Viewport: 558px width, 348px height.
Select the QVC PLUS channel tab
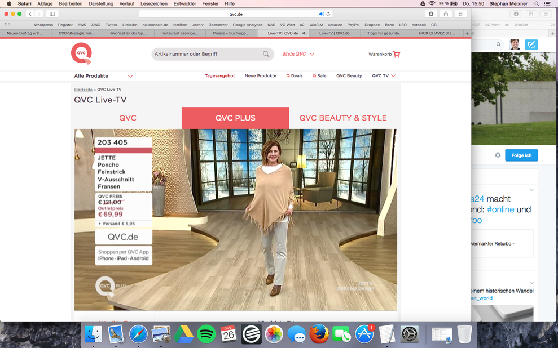(x=235, y=118)
